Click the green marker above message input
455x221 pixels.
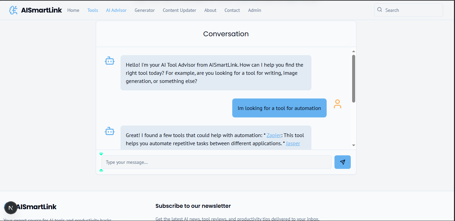click(101, 154)
